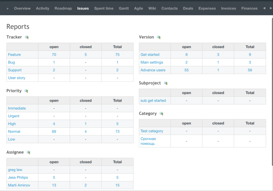Switch to the Gantt tab
The width and height of the screenshot is (273, 191).
124,8
